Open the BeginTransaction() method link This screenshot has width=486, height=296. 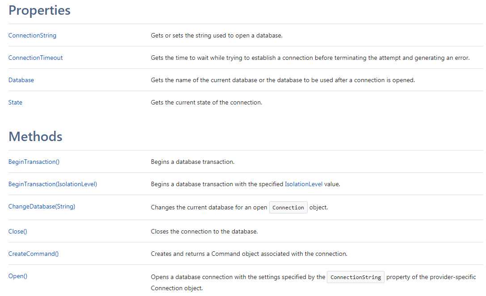tap(34, 162)
